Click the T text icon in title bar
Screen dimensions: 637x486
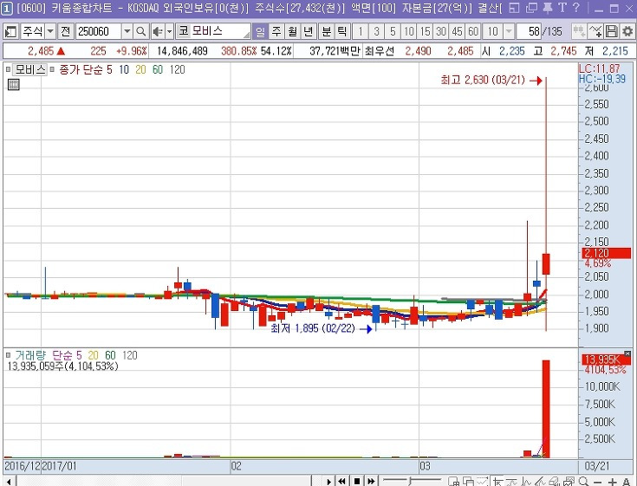click(562, 8)
